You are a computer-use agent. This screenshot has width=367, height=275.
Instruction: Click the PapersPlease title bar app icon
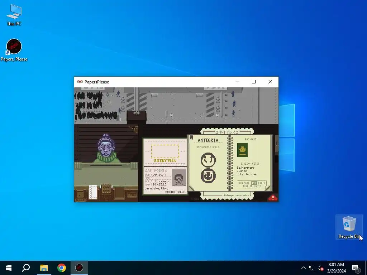click(x=80, y=82)
